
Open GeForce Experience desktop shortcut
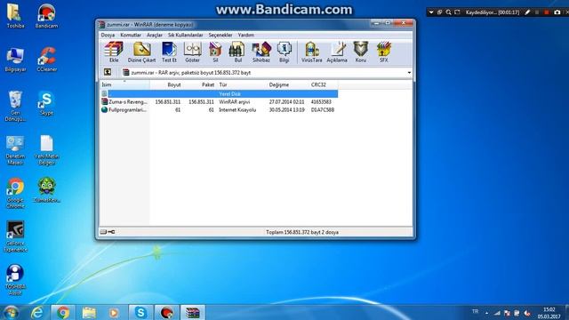point(15,236)
